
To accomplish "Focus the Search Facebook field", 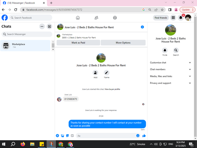I will coord(31,18).
